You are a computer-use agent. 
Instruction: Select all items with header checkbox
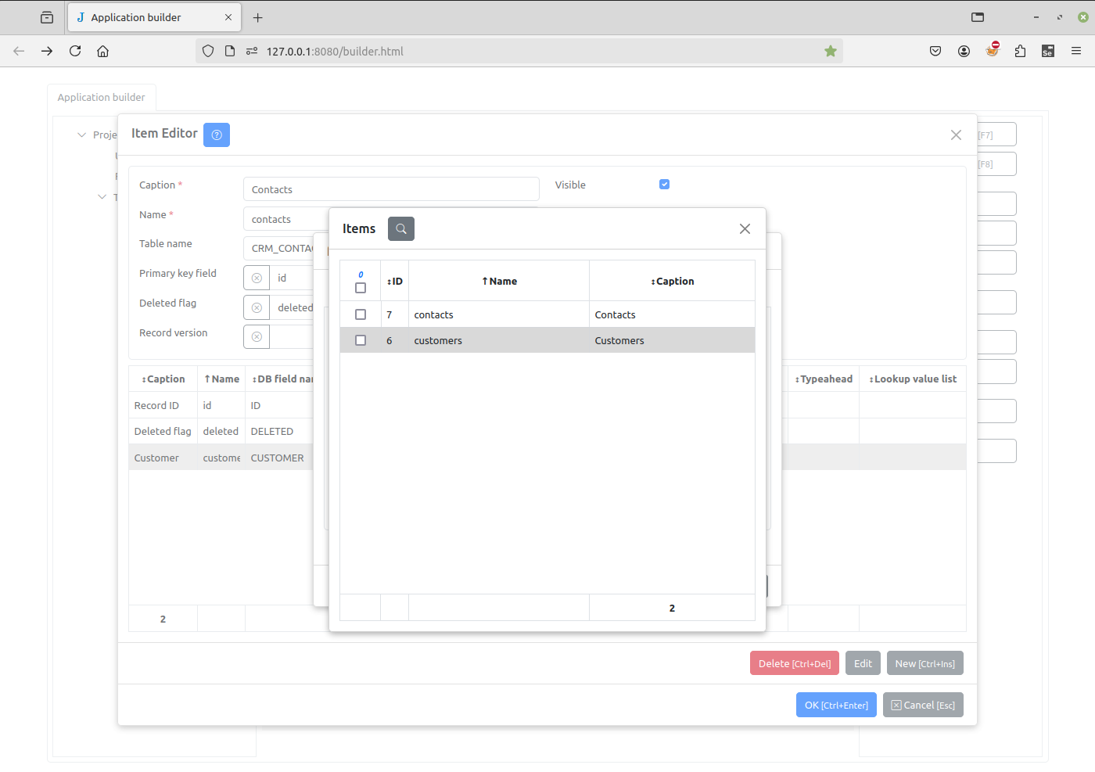click(x=361, y=288)
